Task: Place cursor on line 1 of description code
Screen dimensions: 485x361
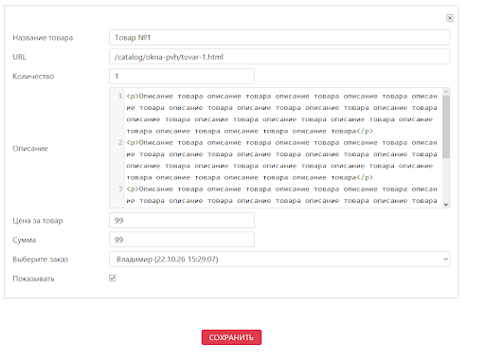Action: tap(281, 114)
